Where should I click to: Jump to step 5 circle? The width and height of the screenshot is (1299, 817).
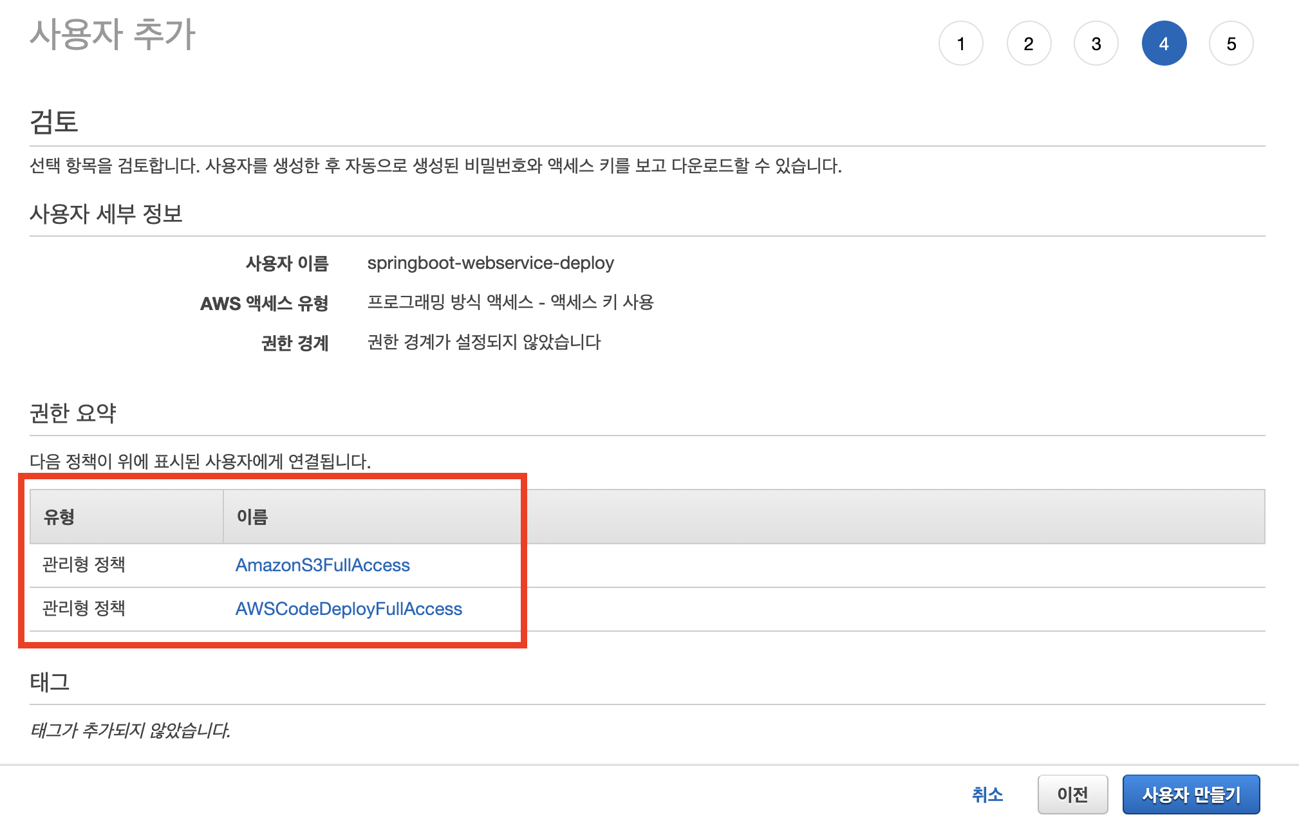[1231, 44]
